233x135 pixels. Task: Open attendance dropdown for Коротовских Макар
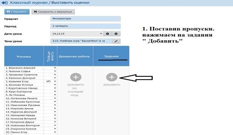tap(55, 88)
